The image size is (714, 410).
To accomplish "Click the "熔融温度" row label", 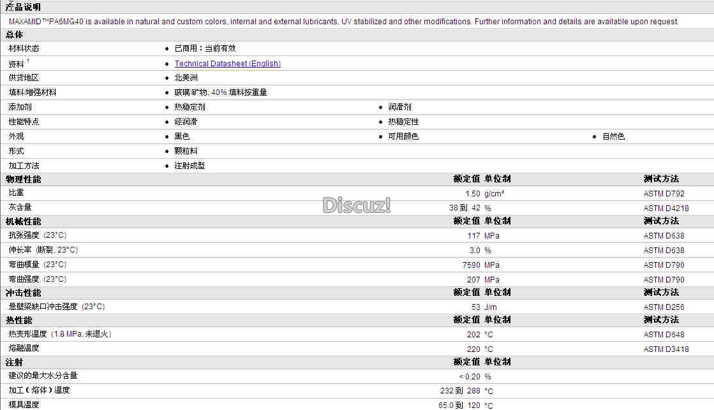I will point(24,348).
